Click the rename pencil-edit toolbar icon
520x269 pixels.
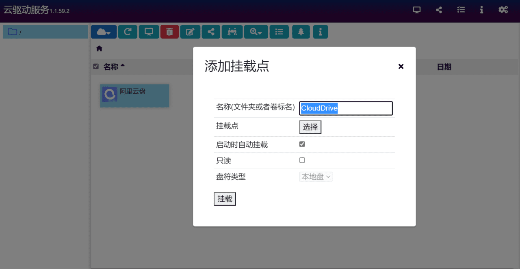(190, 32)
